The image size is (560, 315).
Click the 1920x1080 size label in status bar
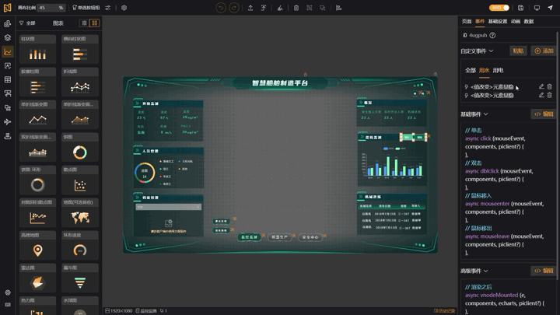[119, 310]
